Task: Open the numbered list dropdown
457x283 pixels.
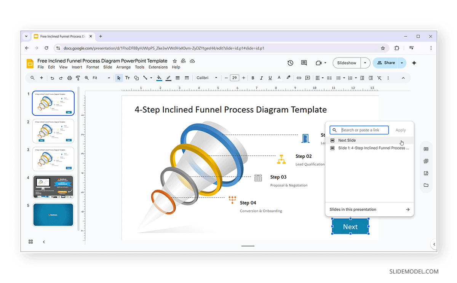Action: pos(353,78)
